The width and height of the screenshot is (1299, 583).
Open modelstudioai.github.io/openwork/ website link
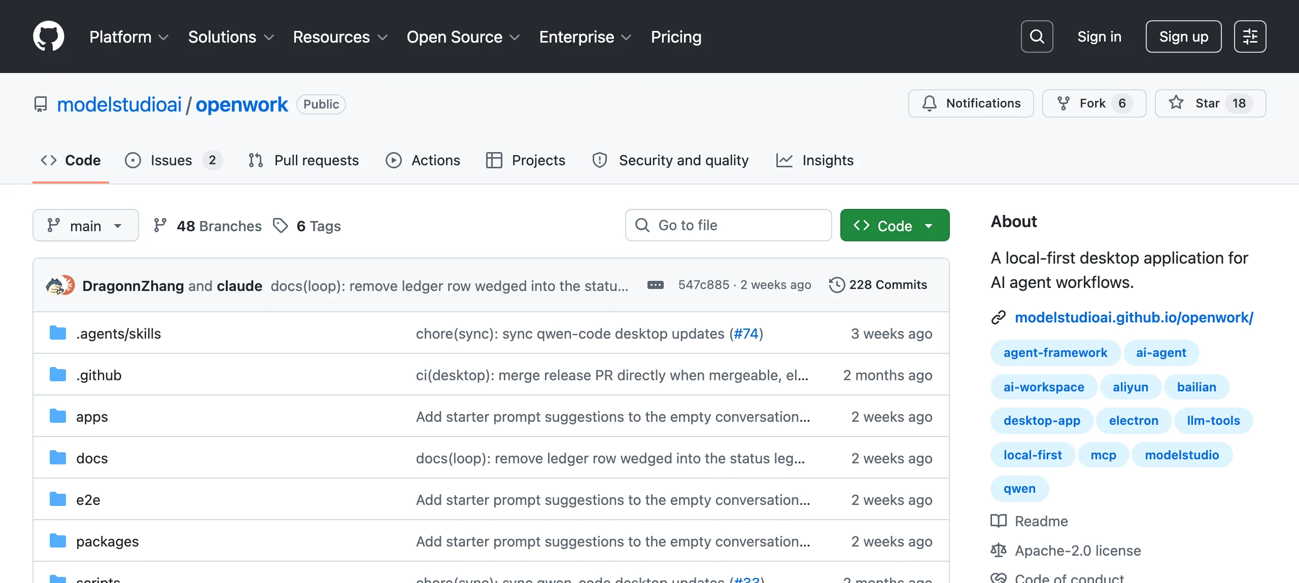(1134, 317)
